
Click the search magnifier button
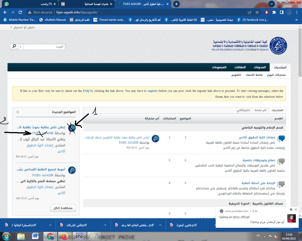click(14, 47)
